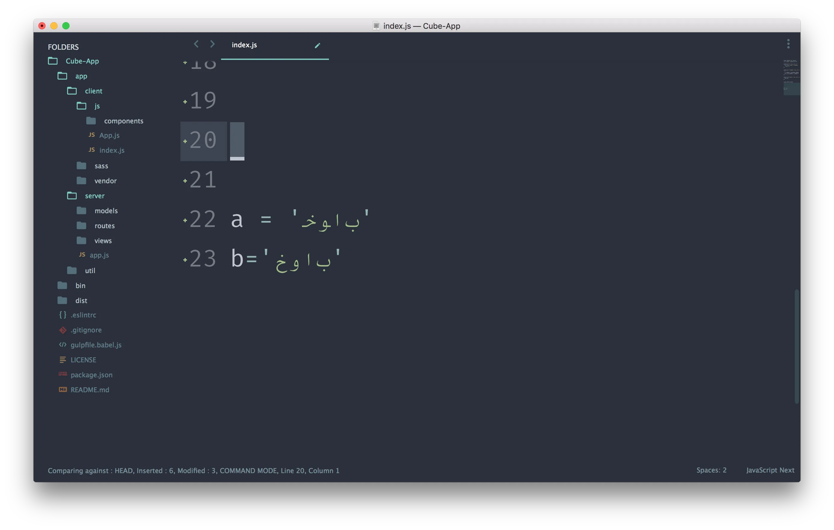This screenshot has height=530, width=834.
Task: Click the npm icon beside package.json
Action: click(63, 374)
